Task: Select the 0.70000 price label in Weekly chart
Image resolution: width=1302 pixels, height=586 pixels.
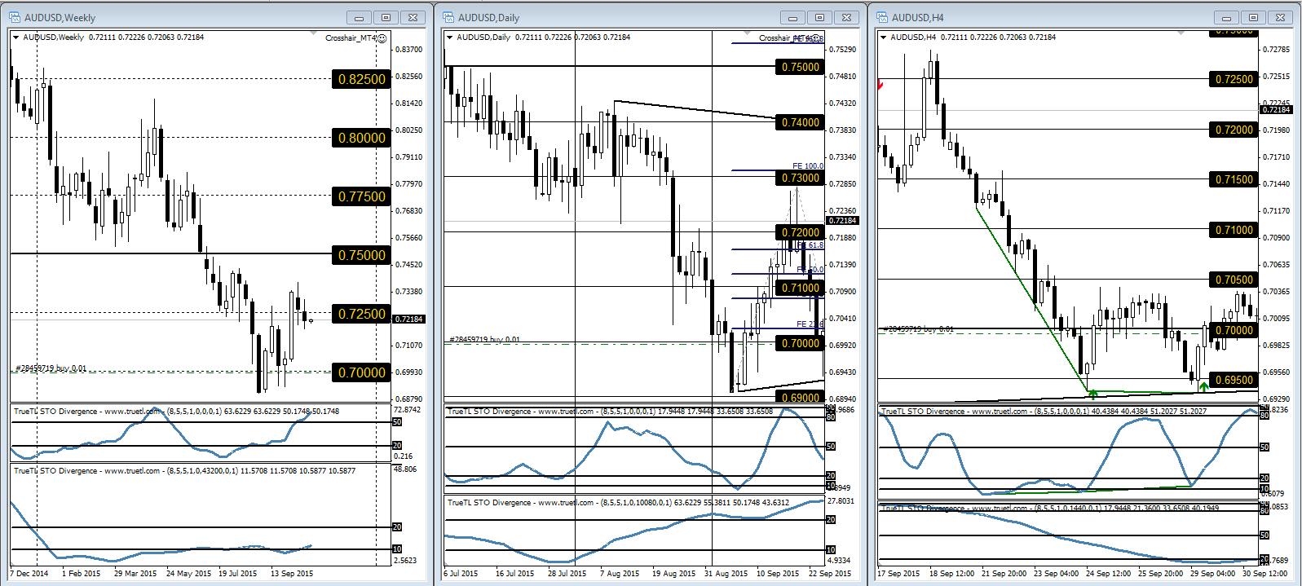Action: click(x=362, y=372)
